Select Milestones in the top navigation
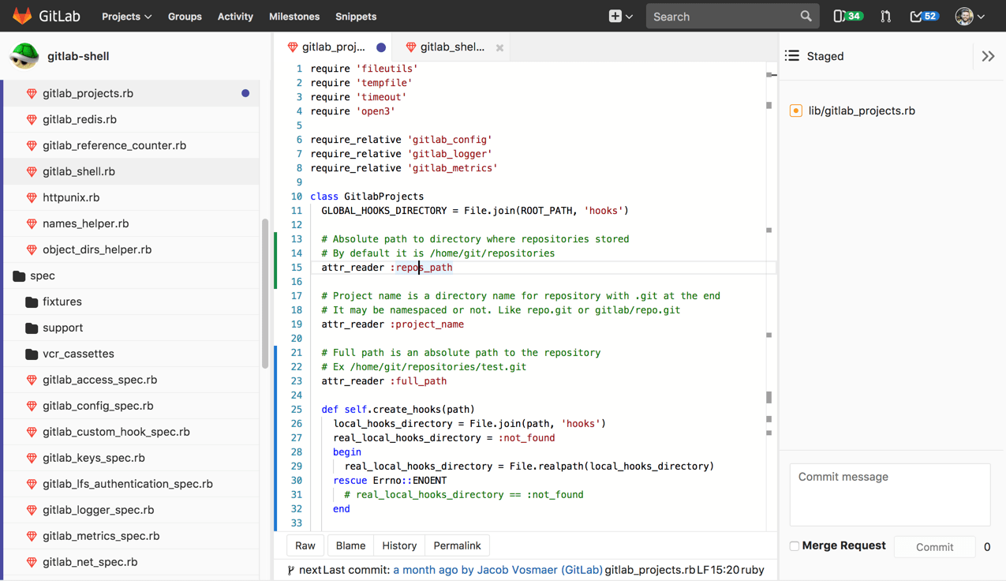 point(294,16)
